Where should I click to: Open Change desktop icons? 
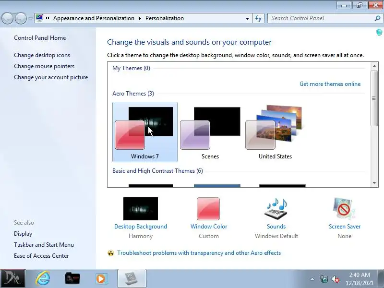[42, 55]
